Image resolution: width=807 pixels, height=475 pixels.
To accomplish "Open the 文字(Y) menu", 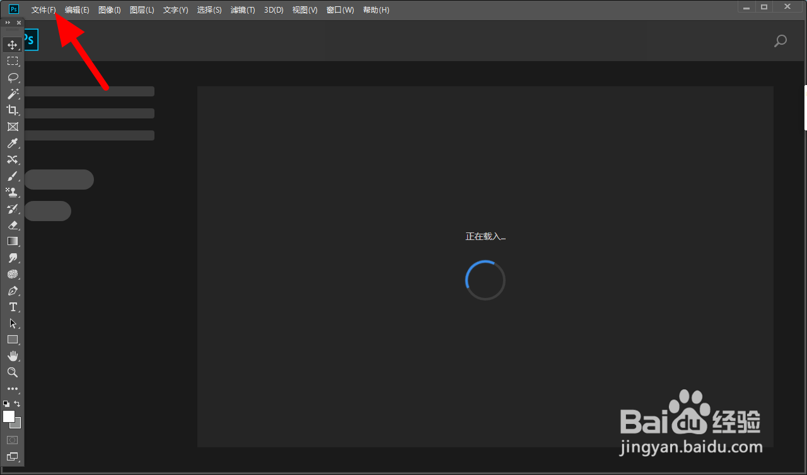I will (175, 10).
